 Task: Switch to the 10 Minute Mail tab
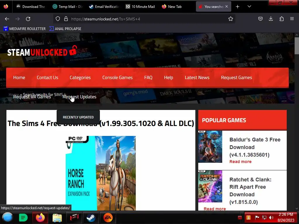tap(140, 7)
